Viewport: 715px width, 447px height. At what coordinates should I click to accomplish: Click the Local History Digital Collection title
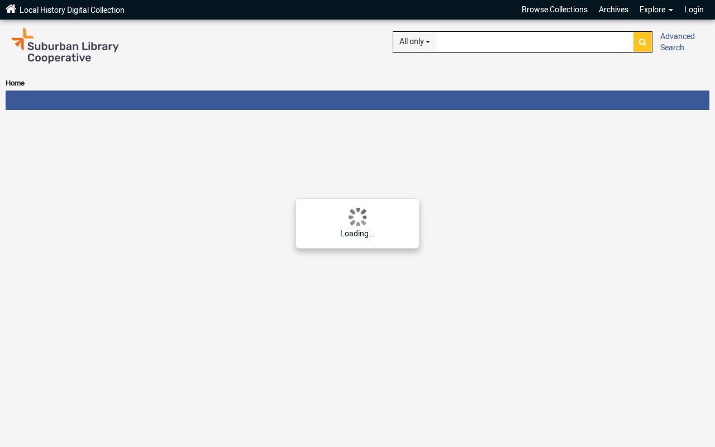tap(72, 10)
